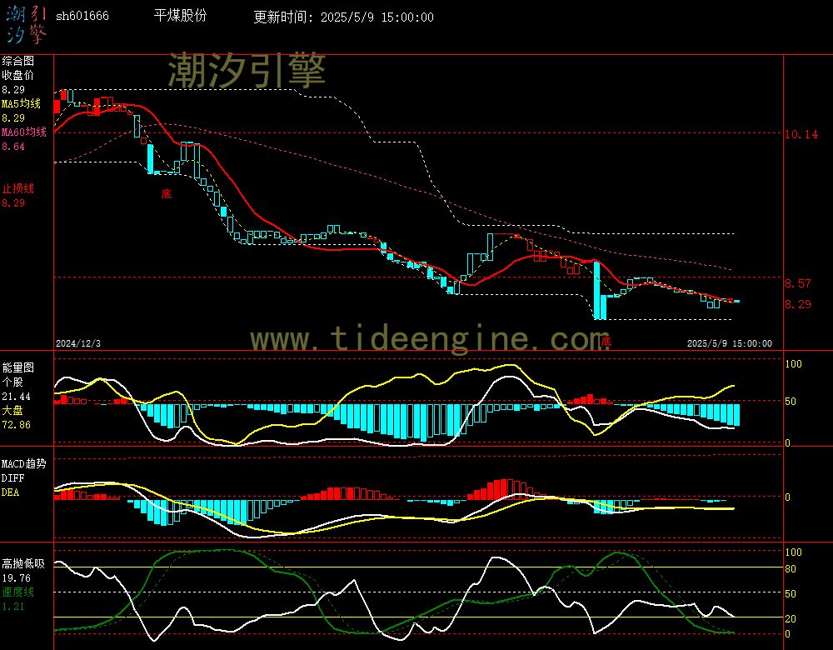Click the 50 axis label in 高抛低吸
833x650 pixels.
point(791,593)
